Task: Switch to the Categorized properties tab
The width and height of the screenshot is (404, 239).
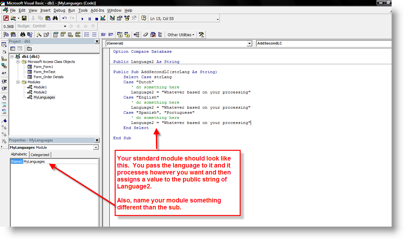Action: (40, 155)
